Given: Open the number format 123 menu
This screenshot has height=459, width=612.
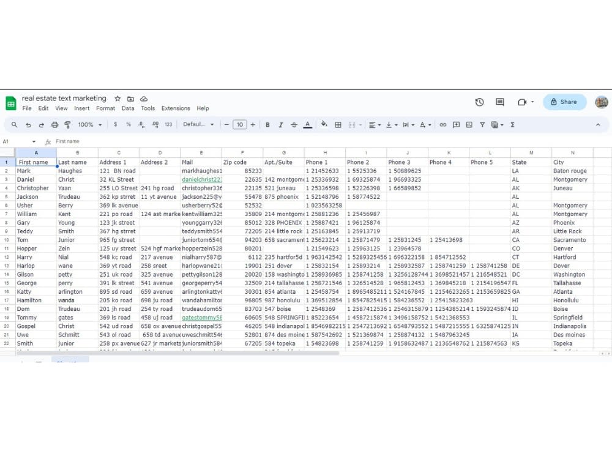Looking at the screenshot, I should [x=168, y=124].
